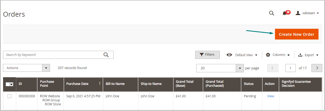Open View link for order 000000308
Screen dimensions: 325x111
click(x=270, y=96)
